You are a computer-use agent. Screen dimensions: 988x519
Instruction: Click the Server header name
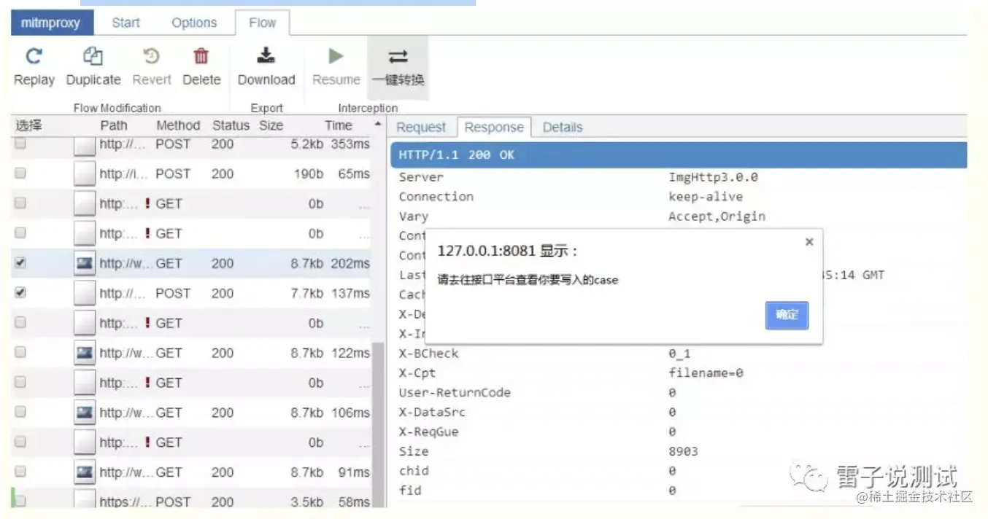pyautogui.click(x=420, y=177)
